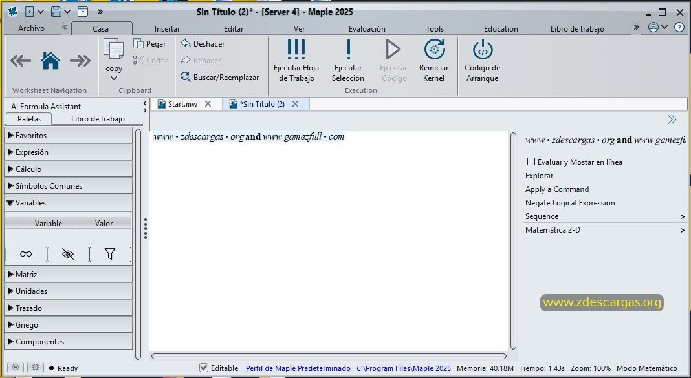Collapse the ribbon with double chevron beside Archivo
691x378 pixels.
click(x=64, y=27)
